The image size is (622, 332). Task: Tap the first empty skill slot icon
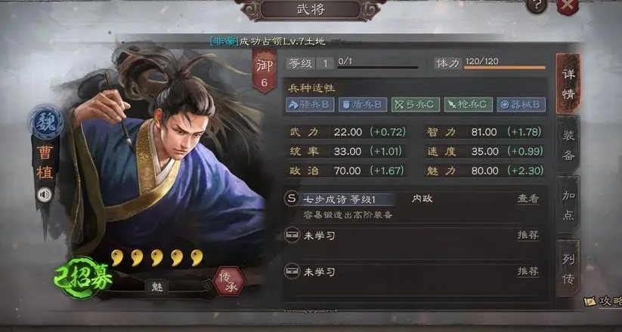pyautogui.click(x=292, y=235)
